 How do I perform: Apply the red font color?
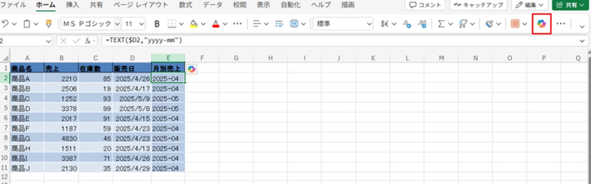point(216,24)
